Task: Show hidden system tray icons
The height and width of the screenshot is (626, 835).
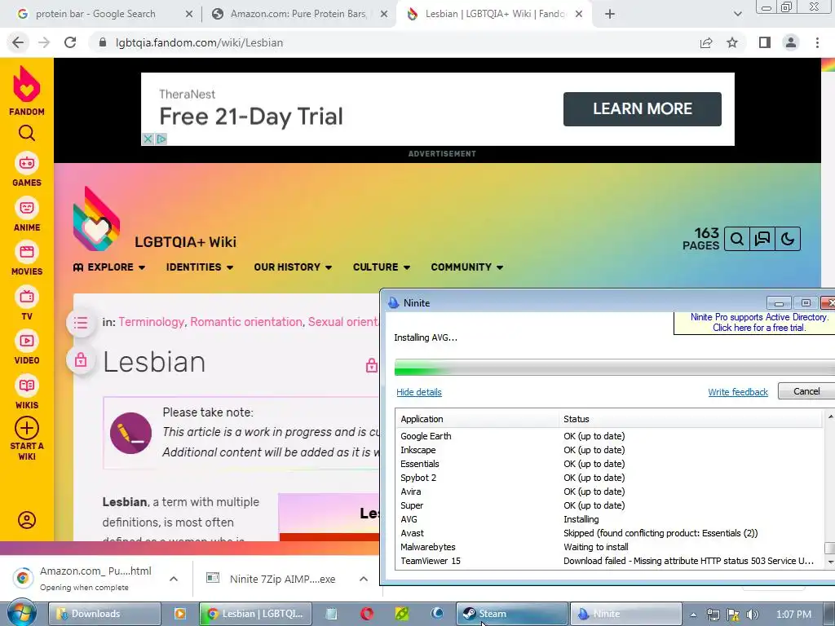Action: pos(693,615)
